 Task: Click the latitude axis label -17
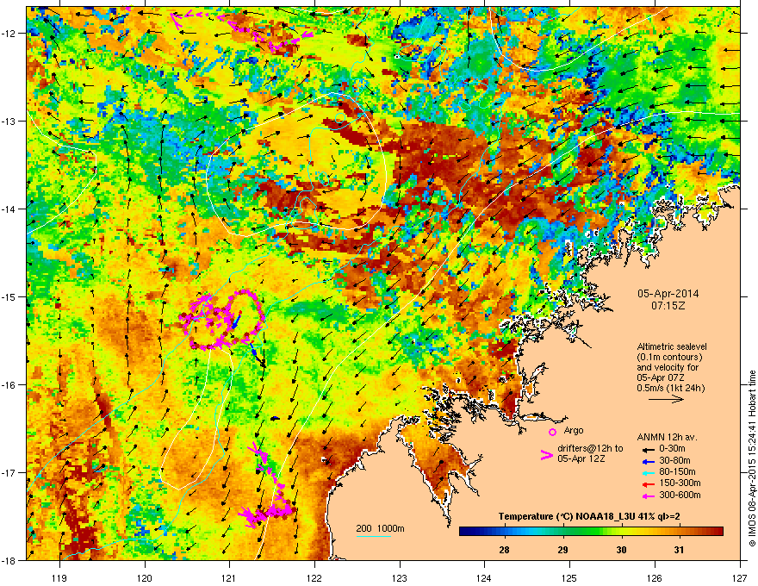pos(9,472)
